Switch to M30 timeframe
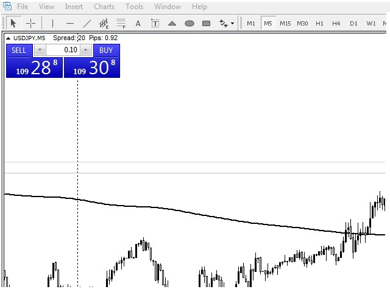This screenshot has height=292, width=390. pyautogui.click(x=302, y=24)
